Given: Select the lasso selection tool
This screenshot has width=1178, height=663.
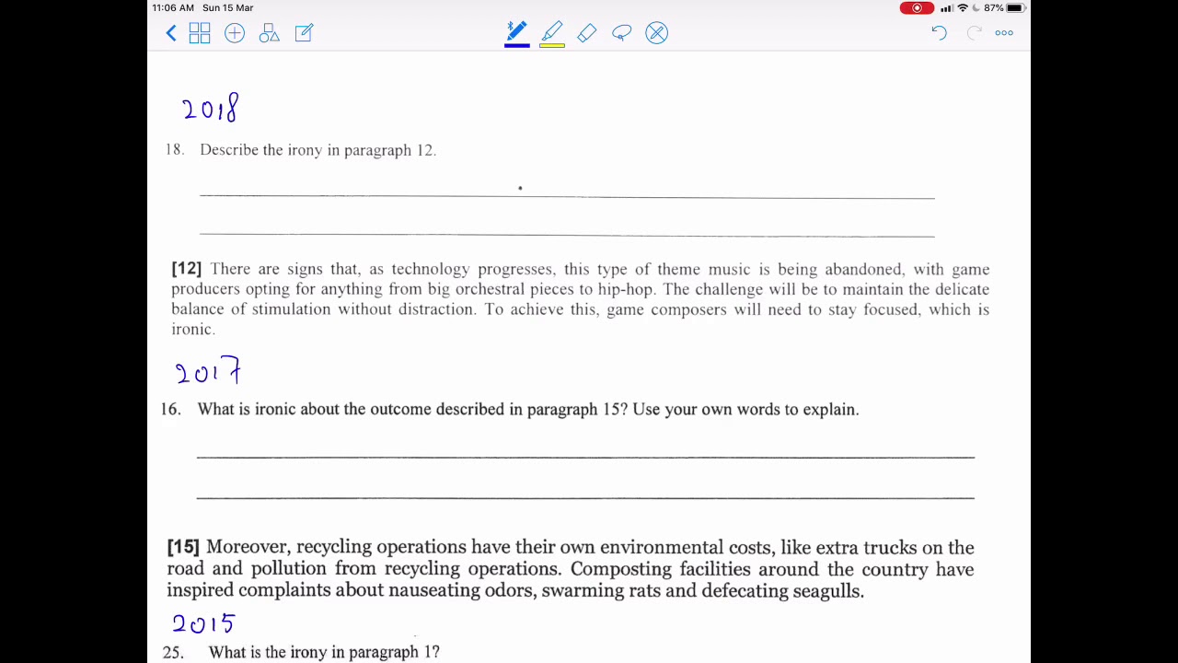Looking at the screenshot, I should [622, 33].
